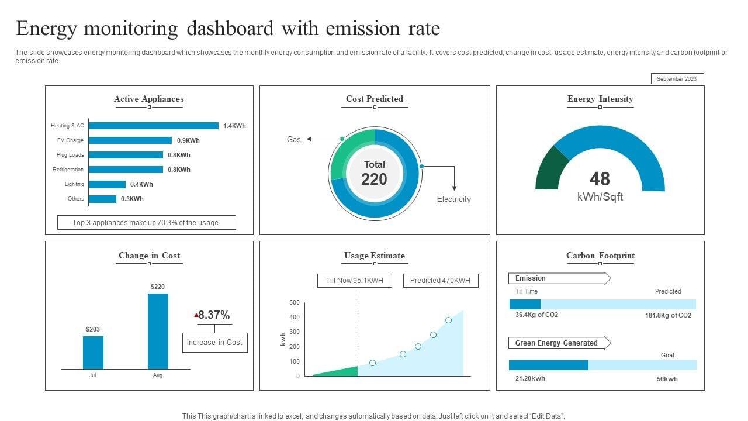Select the lowest circle marker on Usage Estimate

pos(372,363)
